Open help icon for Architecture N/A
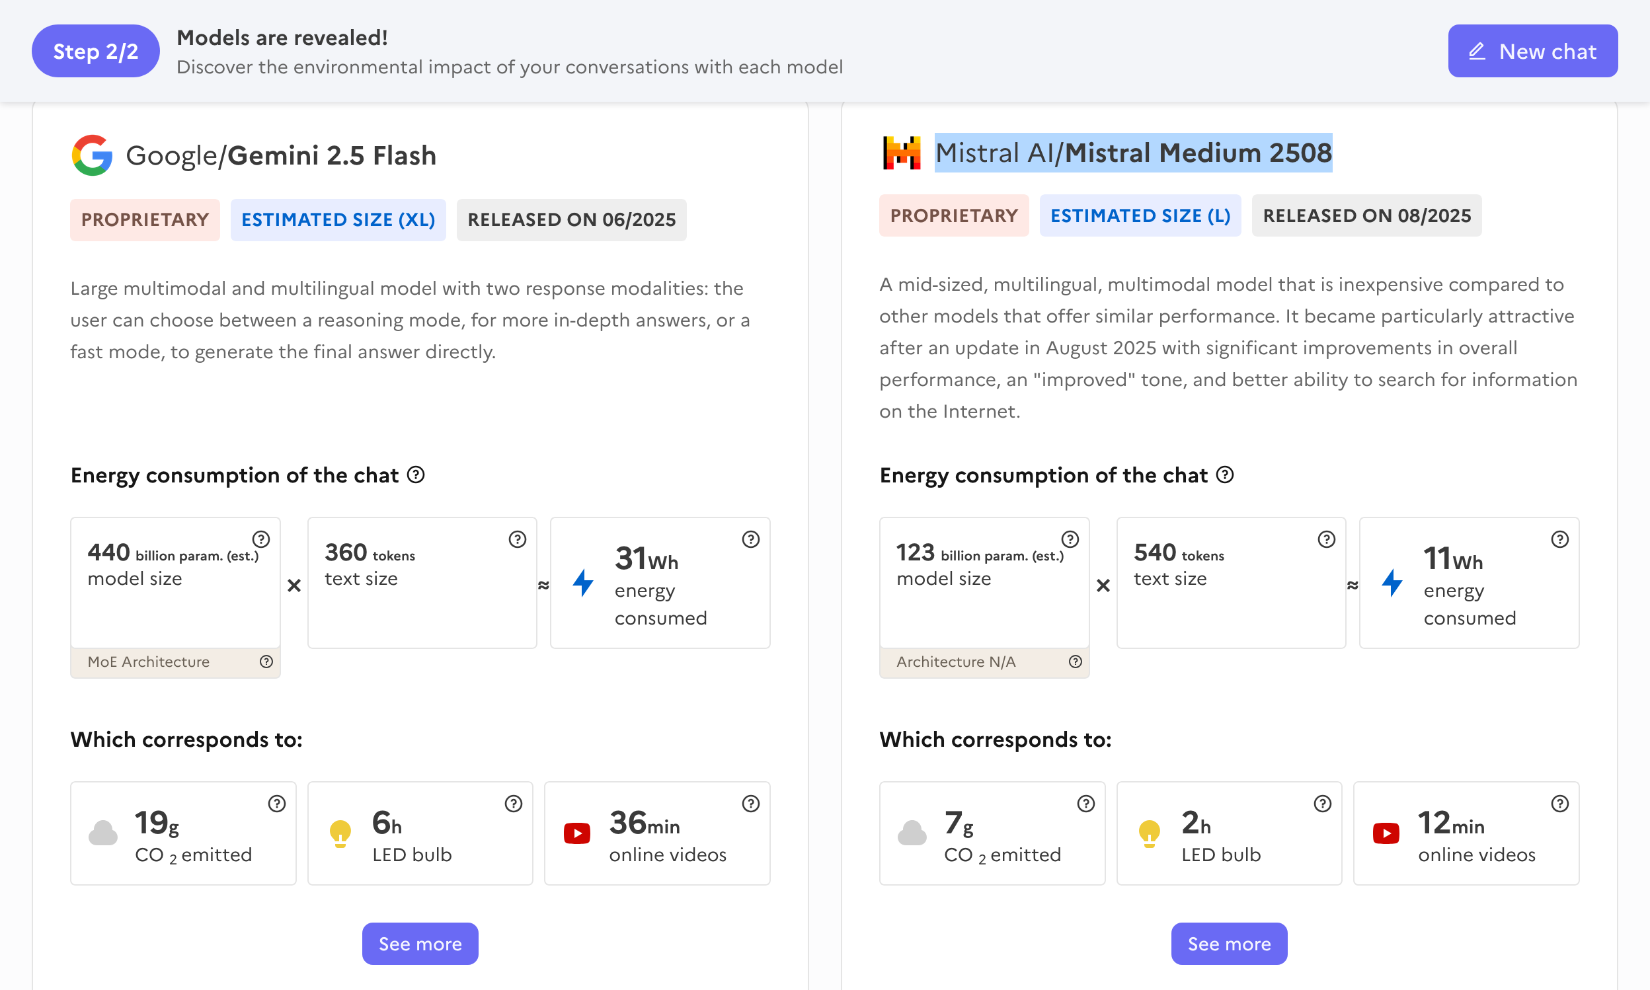The width and height of the screenshot is (1650, 990). (x=1075, y=661)
